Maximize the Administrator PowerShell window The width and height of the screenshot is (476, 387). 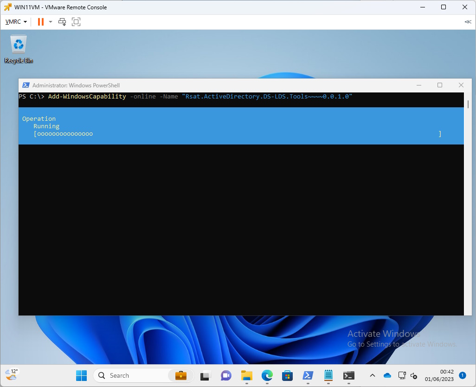click(x=439, y=85)
